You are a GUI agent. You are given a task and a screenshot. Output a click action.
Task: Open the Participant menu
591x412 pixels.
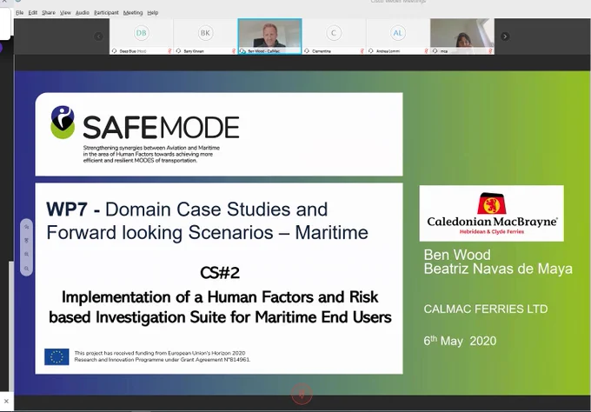pyautogui.click(x=106, y=12)
